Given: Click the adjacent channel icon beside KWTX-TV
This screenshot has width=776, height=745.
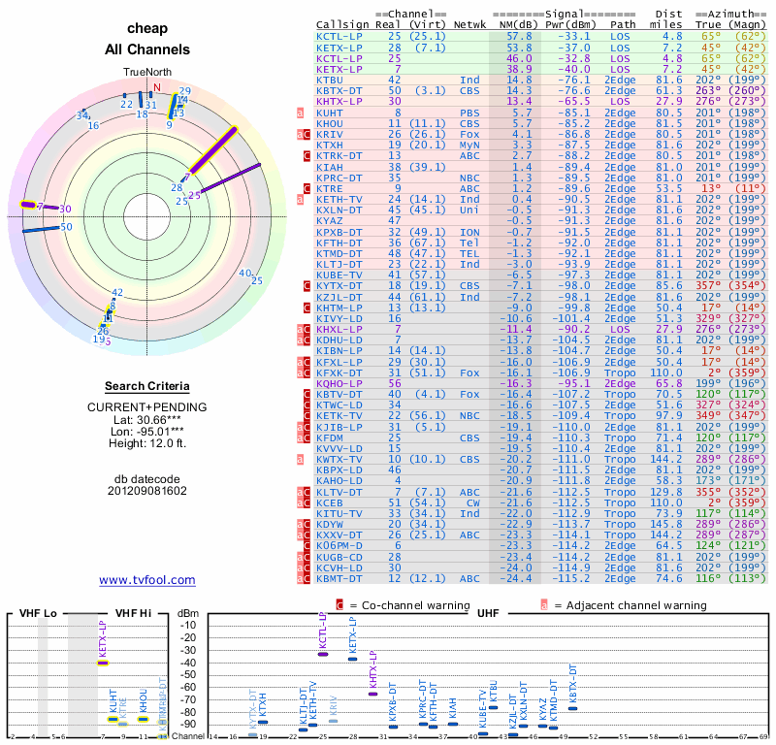Looking at the screenshot, I should [x=300, y=460].
